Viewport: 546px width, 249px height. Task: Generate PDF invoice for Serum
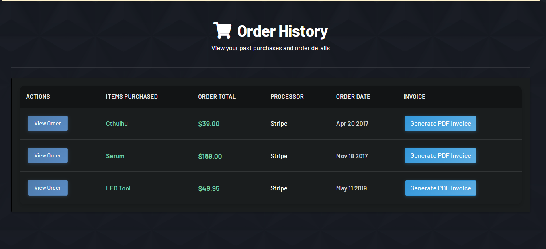tap(440, 155)
